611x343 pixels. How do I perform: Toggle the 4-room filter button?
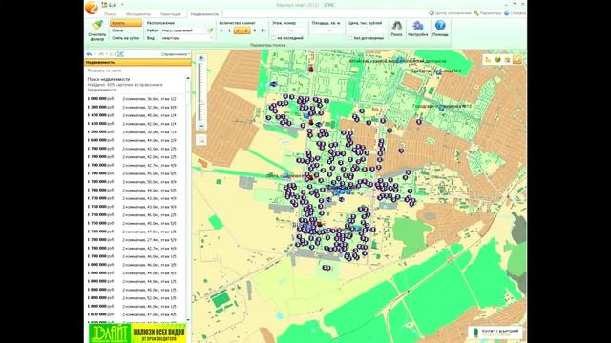(255, 30)
